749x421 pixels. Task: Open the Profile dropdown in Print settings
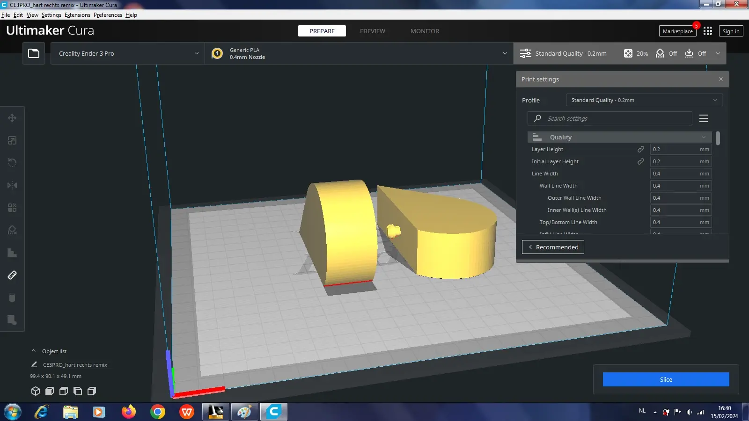click(644, 100)
